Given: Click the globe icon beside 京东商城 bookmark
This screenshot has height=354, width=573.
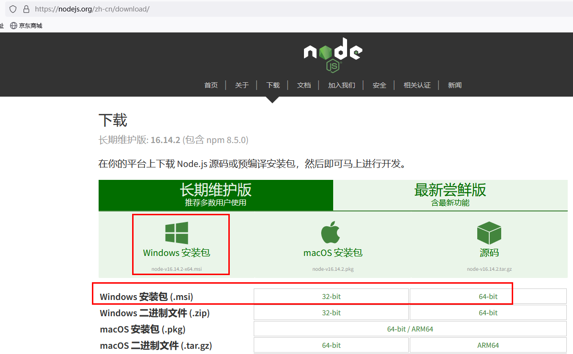Looking at the screenshot, I should click(13, 25).
